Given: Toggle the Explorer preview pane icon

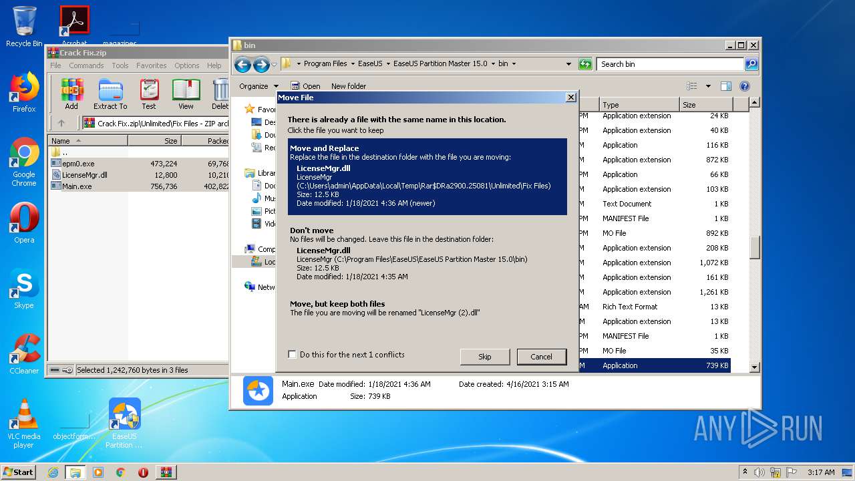Looking at the screenshot, I should pyautogui.click(x=726, y=86).
